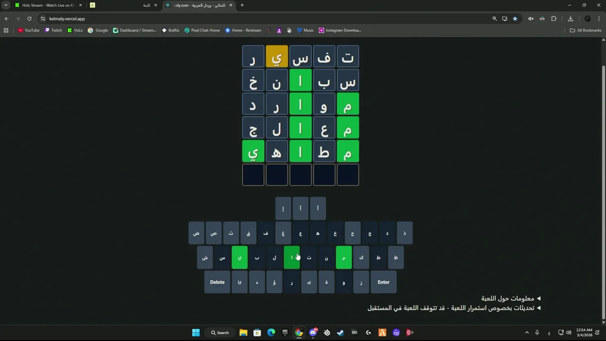Go back to previous page

[x=7, y=18]
